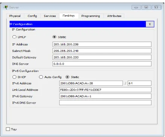Image resolution: width=165 pixels, height=137 pixels.
Task: Go to the Services tab
Action: point(50,16)
